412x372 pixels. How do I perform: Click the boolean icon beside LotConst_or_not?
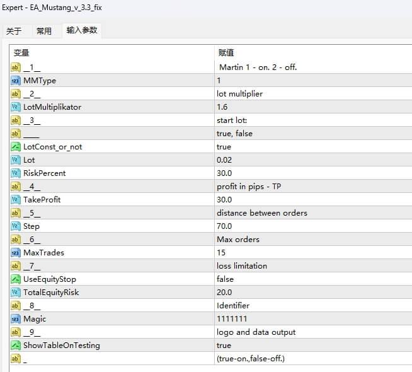click(x=16, y=147)
